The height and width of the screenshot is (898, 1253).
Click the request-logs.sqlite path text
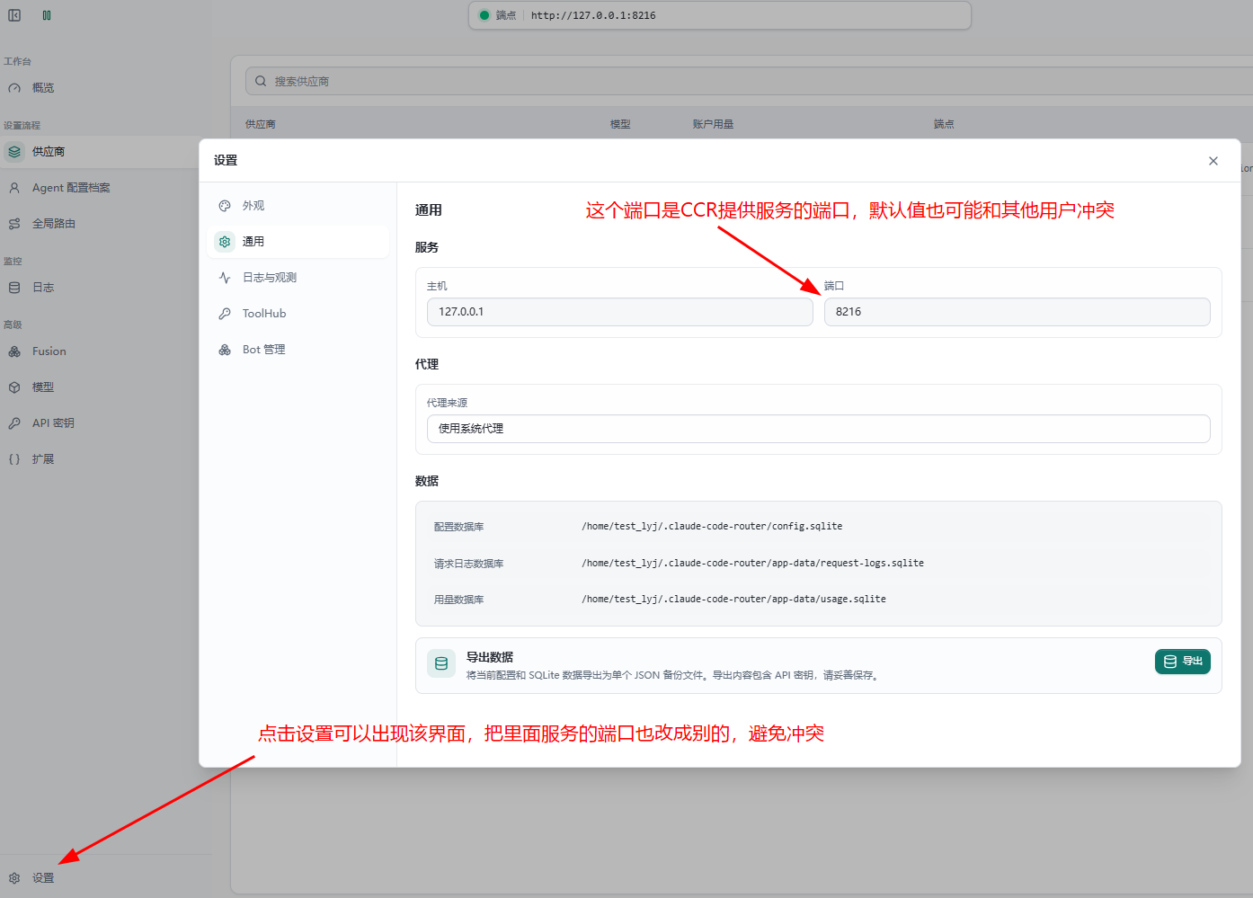click(752, 564)
